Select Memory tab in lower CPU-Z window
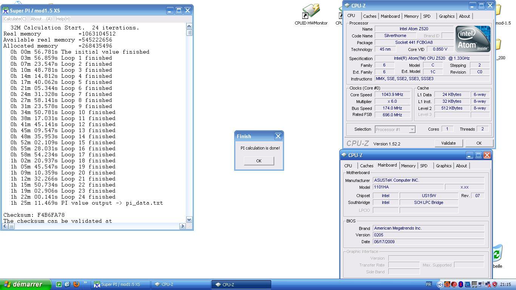 click(x=408, y=166)
